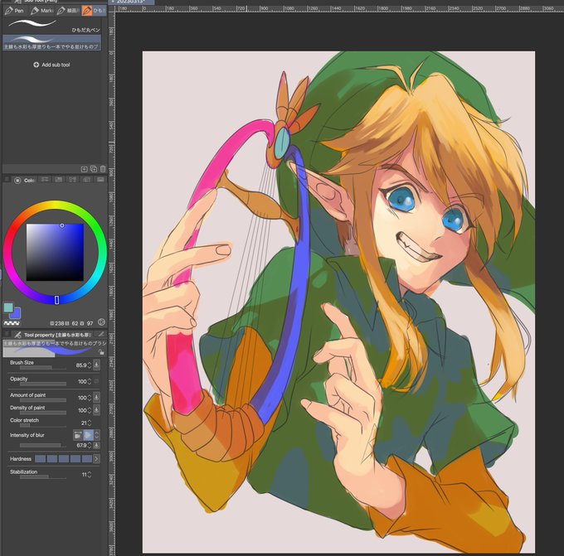This screenshot has height=556, width=564.
Task: Click the Brush Size slider
Action: 43,368
